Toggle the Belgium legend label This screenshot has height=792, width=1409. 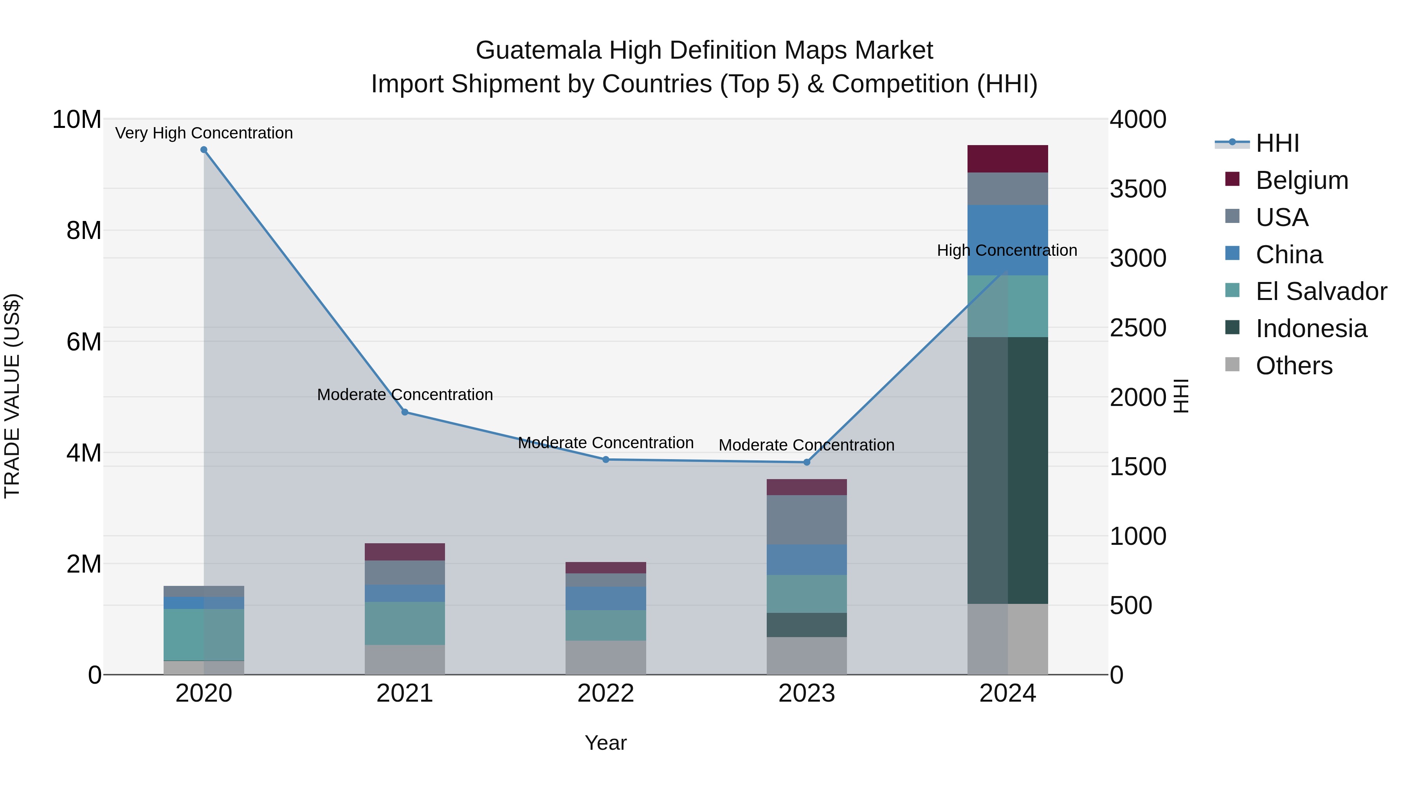tap(1302, 180)
